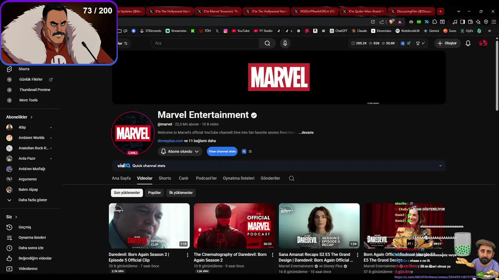Click the Ara search input field
This screenshot has height=280, width=499.
(x=205, y=43)
